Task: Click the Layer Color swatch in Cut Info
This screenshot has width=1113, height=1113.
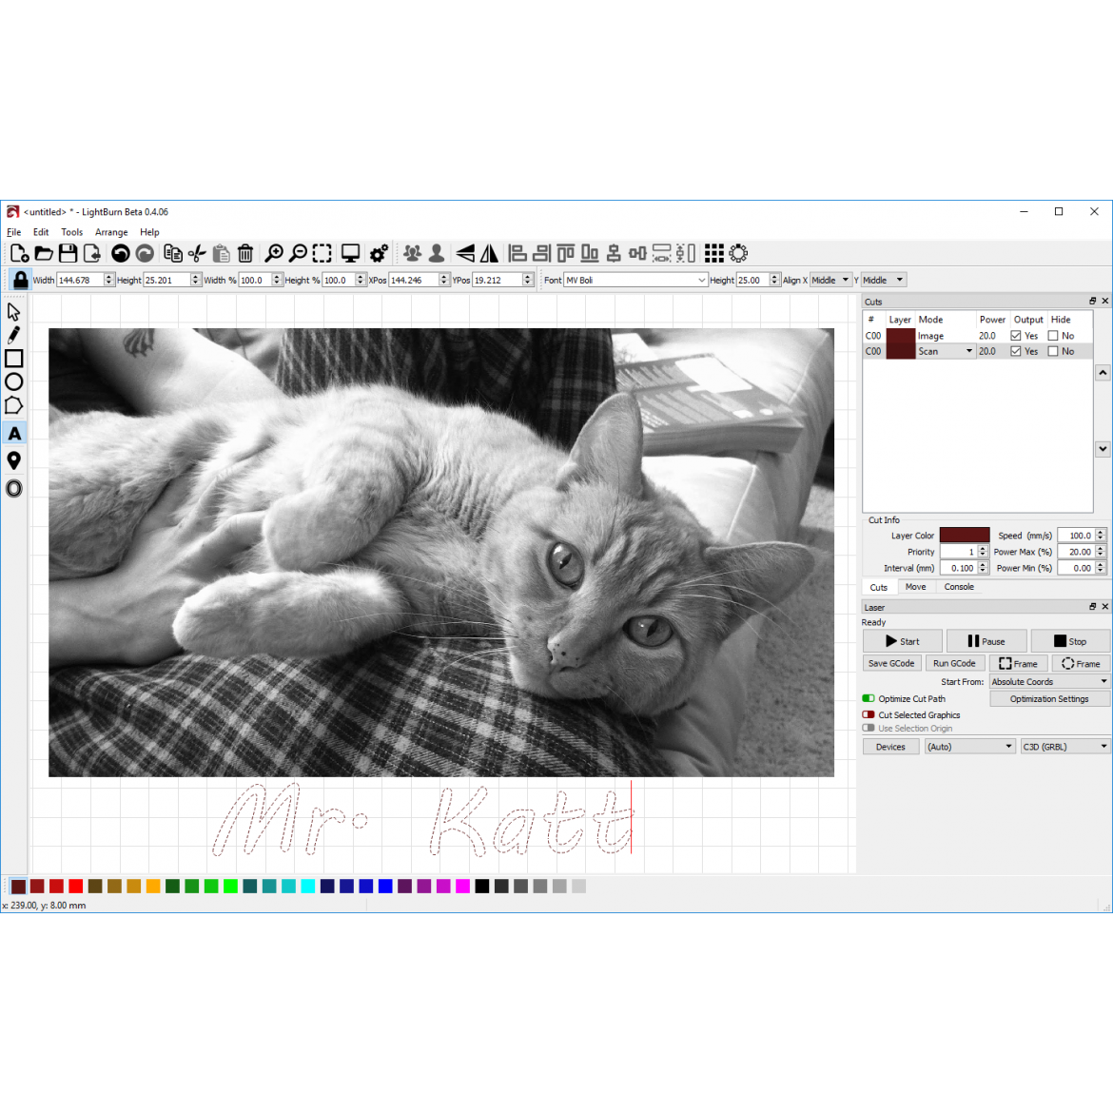Action: tap(964, 536)
